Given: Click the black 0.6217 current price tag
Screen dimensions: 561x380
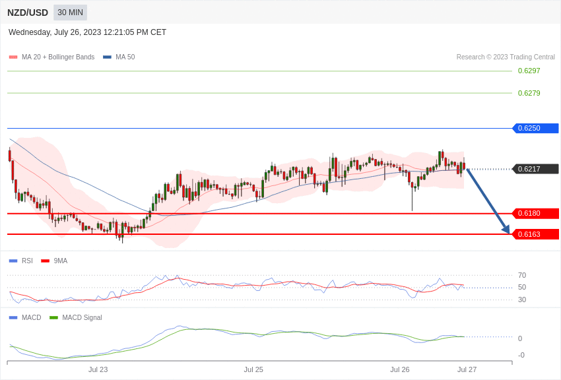Looking at the screenshot, I should pos(536,169).
